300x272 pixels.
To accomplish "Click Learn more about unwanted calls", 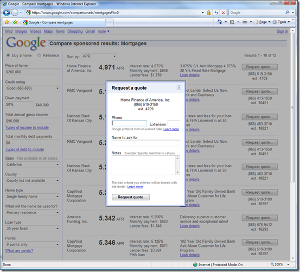I will (171, 129).
